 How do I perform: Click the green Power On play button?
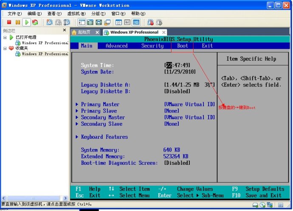26,22
